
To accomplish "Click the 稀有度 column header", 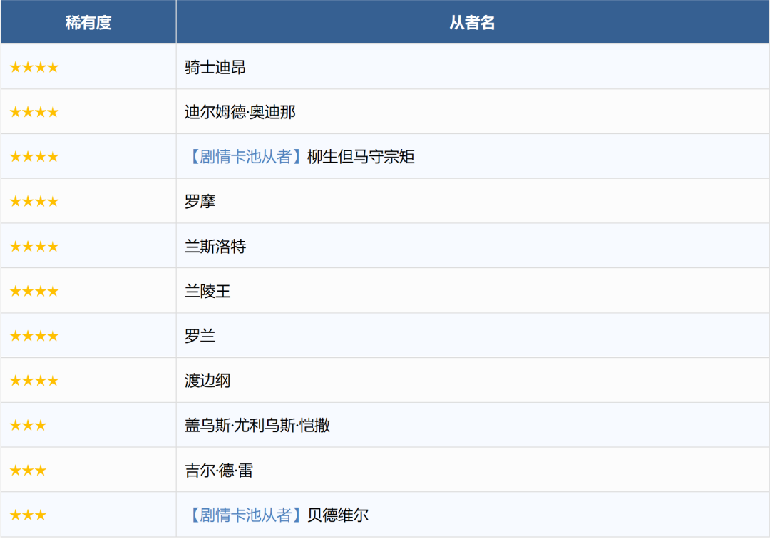I will 88,22.
